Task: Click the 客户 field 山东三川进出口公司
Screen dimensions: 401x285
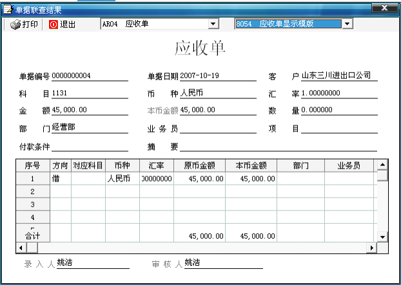Action: point(339,76)
